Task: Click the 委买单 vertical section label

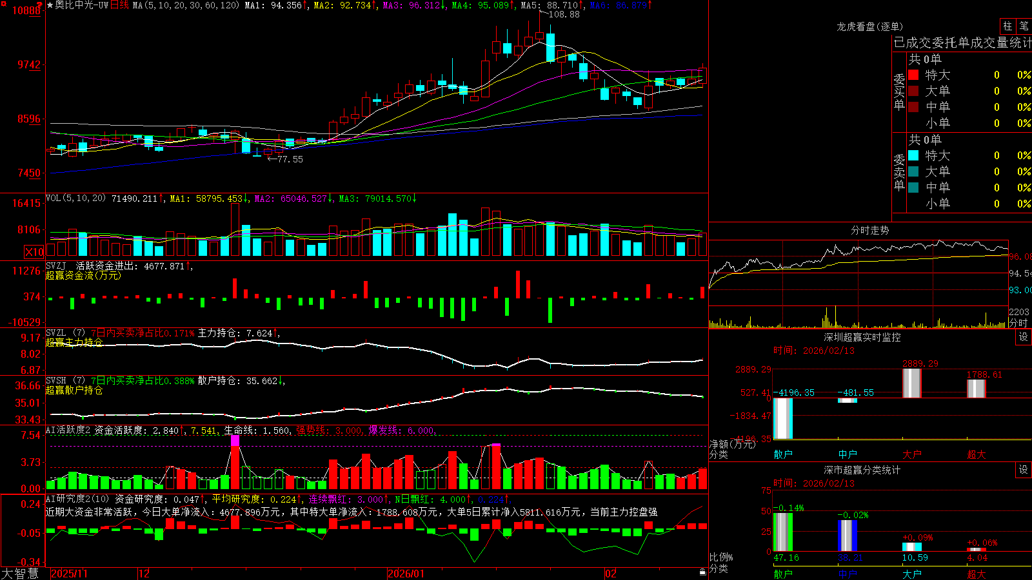Action: [899, 92]
